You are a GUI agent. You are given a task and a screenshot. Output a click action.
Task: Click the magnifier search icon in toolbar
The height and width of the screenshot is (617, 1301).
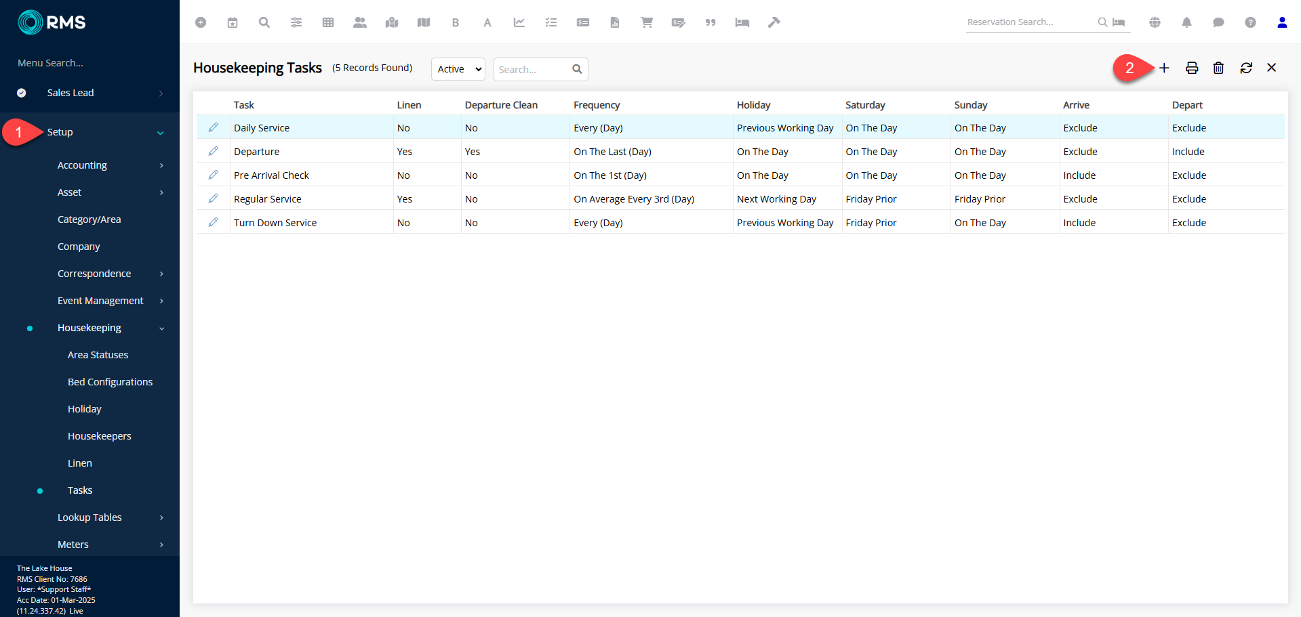pyautogui.click(x=264, y=22)
